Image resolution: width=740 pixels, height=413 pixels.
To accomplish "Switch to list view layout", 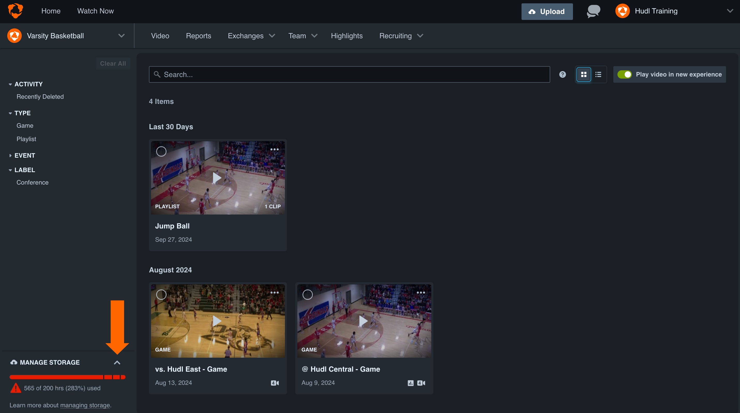I will (599, 74).
